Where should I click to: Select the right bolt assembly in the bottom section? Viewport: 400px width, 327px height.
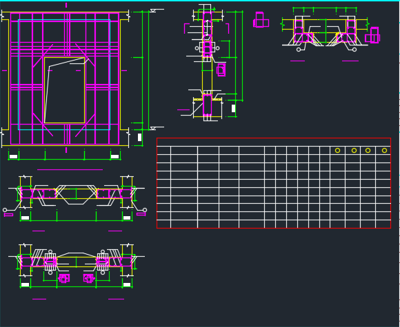(x=103, y=262)
